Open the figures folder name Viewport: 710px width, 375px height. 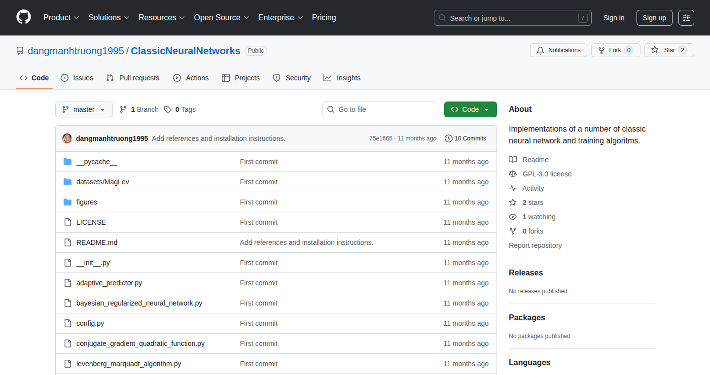[x=87, y=202]
